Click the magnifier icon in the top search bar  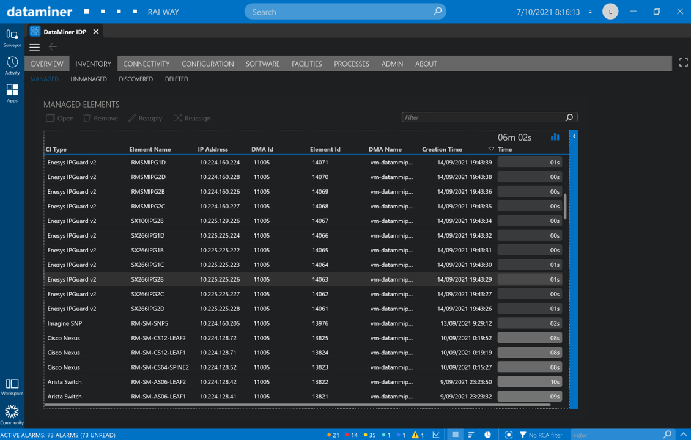437,12
